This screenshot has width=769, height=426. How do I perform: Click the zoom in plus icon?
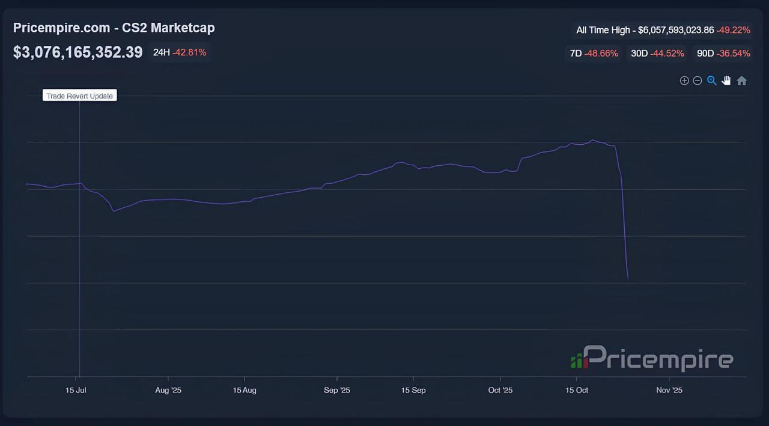pos(684,81)
